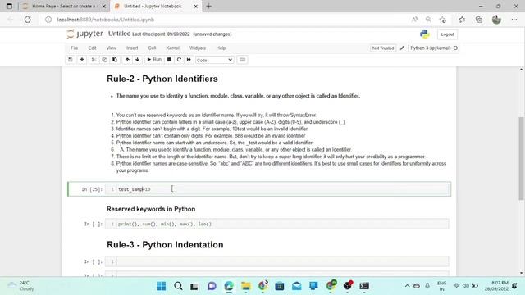Show hidden system tray icons chevron

[x=407, y=286]
